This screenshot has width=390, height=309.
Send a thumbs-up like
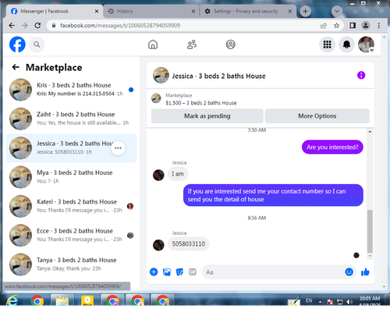[365, 272]
